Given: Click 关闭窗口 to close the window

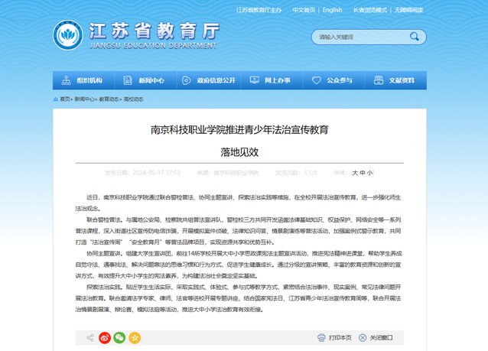Looking at the screenshot, I should 380,337.
